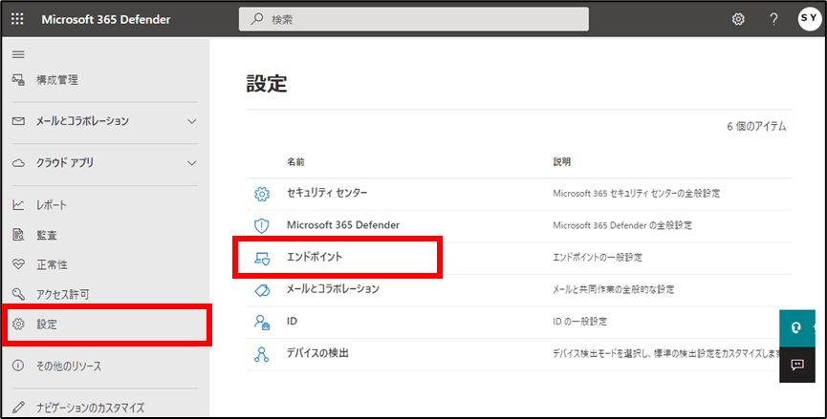Click the 構成管理 sidebar icon
827x419 pixels.
coord(18,80)
